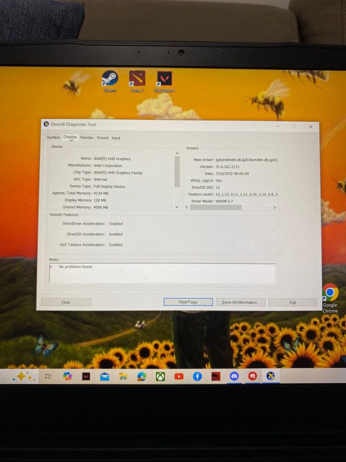The image size is (346, 462).
Task: Click the Direct3D Acceleration 'Enabled' value
Action: (x=116, y=234)
